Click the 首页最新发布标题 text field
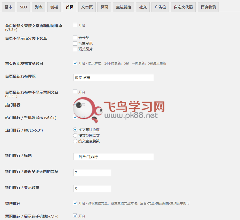 click(x=113, y=78)
